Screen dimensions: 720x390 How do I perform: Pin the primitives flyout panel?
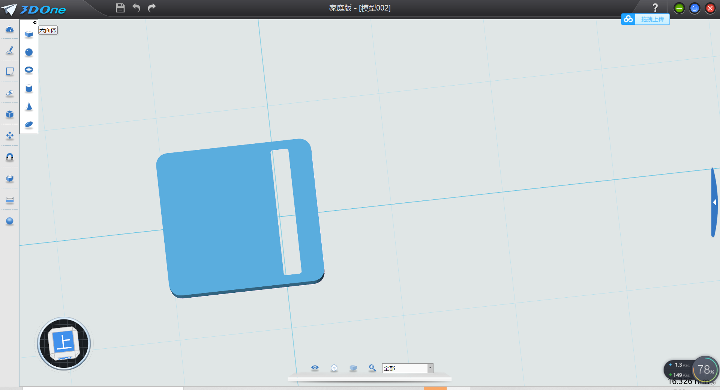[35, 23]
